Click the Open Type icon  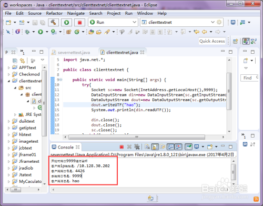91,32
